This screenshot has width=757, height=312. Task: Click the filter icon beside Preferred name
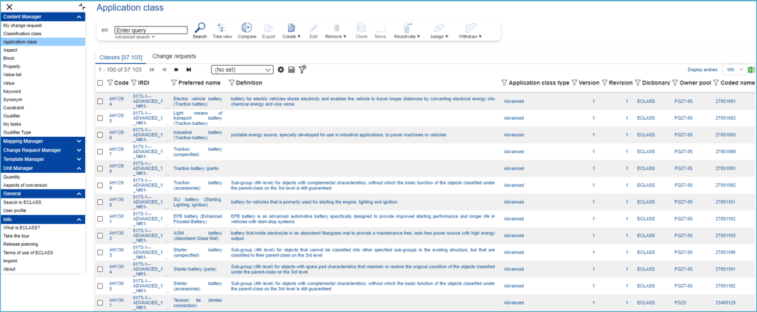tap(174, 83)
